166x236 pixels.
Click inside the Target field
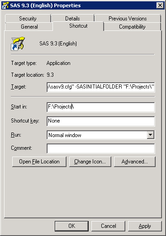tap(101, 87)
